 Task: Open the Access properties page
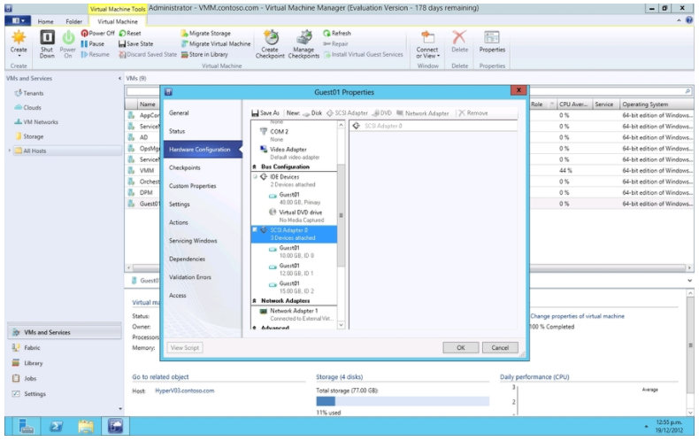[x=178, y=296]
